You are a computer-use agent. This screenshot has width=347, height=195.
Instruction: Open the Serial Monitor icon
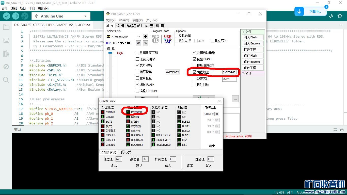(x=340, y=16)
